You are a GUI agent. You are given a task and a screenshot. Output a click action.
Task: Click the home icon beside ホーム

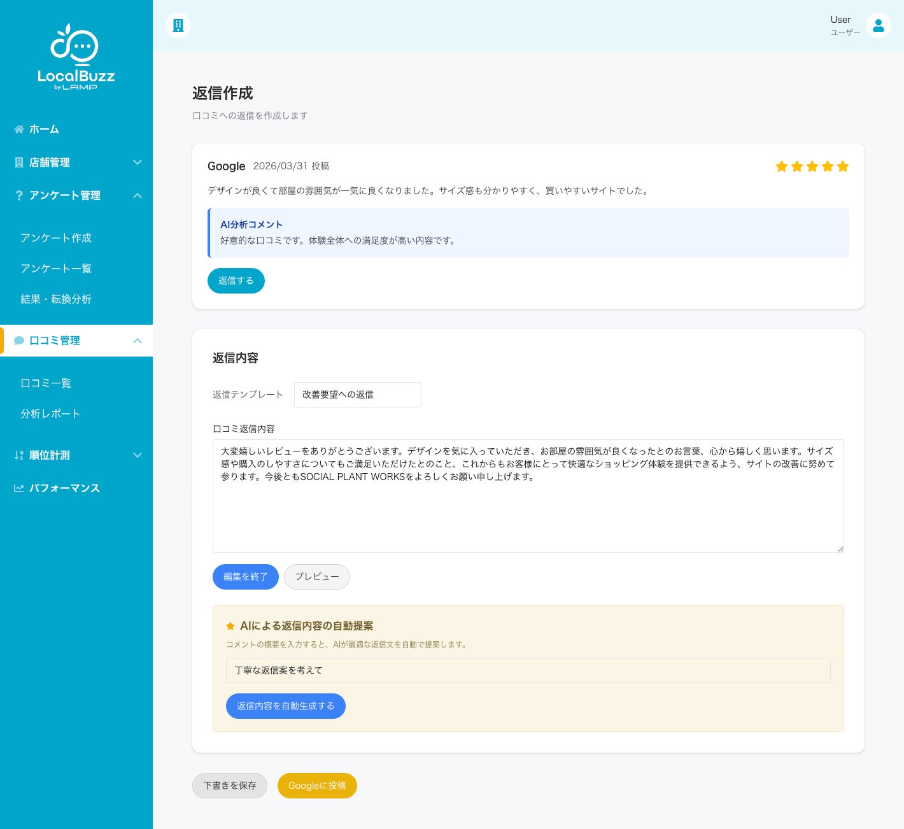tap(19, 129)
